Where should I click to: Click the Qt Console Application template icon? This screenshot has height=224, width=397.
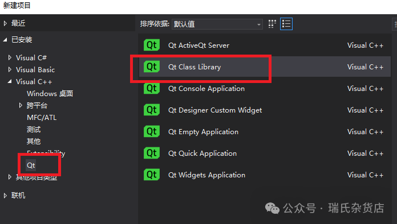(152, 88)
